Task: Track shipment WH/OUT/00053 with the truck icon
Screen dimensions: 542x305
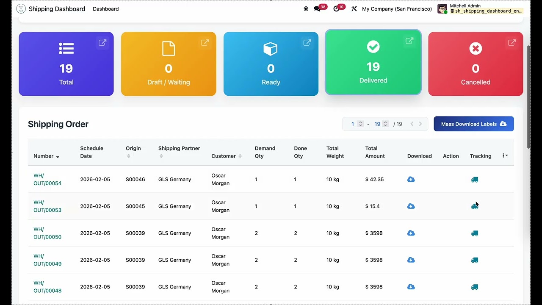Action: 475,206
